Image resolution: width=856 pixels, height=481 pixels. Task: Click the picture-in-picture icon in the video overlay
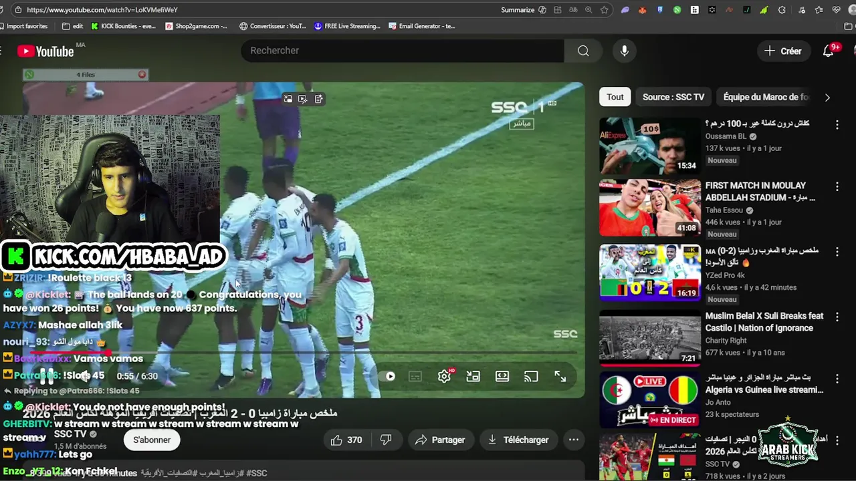pyautogui.click(x=288, y=99)
